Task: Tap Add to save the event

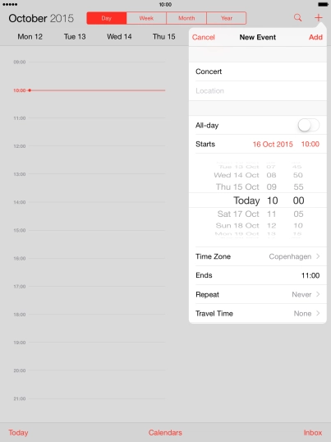Action: click(x=315, y=37)
